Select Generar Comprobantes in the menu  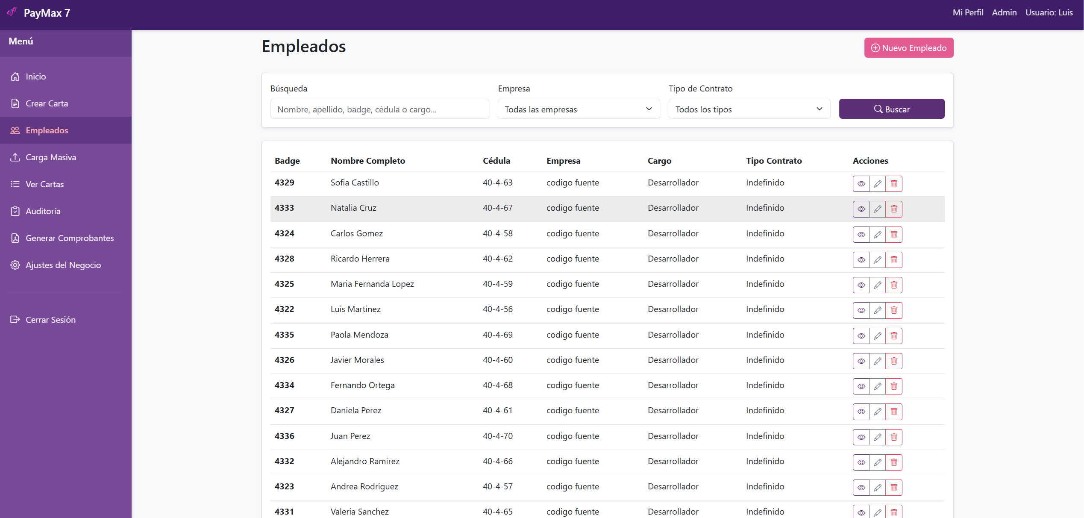(x=70, y=238)
